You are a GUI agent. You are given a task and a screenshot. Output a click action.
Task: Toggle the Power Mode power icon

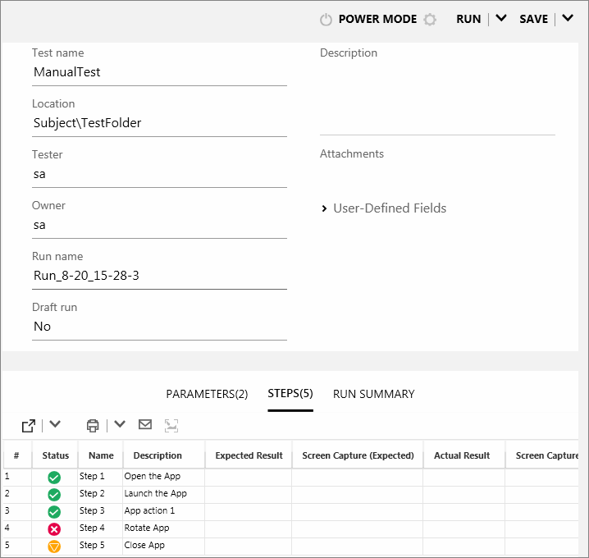click(x=326, y=20)
